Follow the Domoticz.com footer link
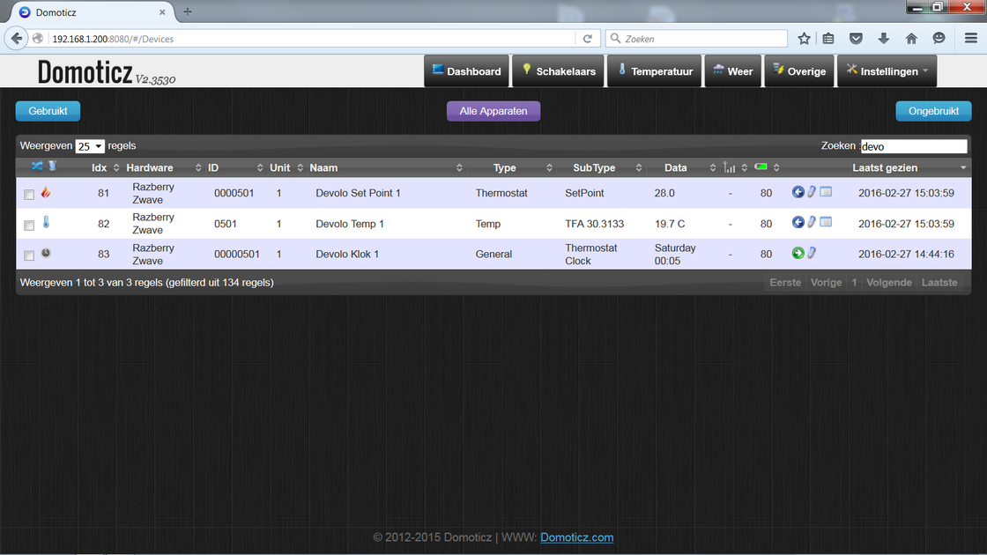The image size is (987, 555). click(576, 537)
